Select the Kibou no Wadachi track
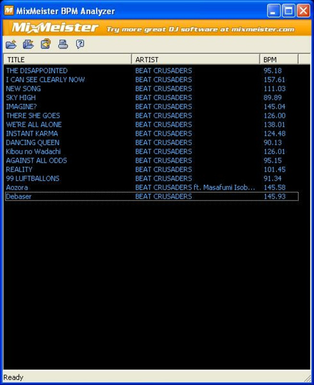The image size is (314, 385). (33, 152)
